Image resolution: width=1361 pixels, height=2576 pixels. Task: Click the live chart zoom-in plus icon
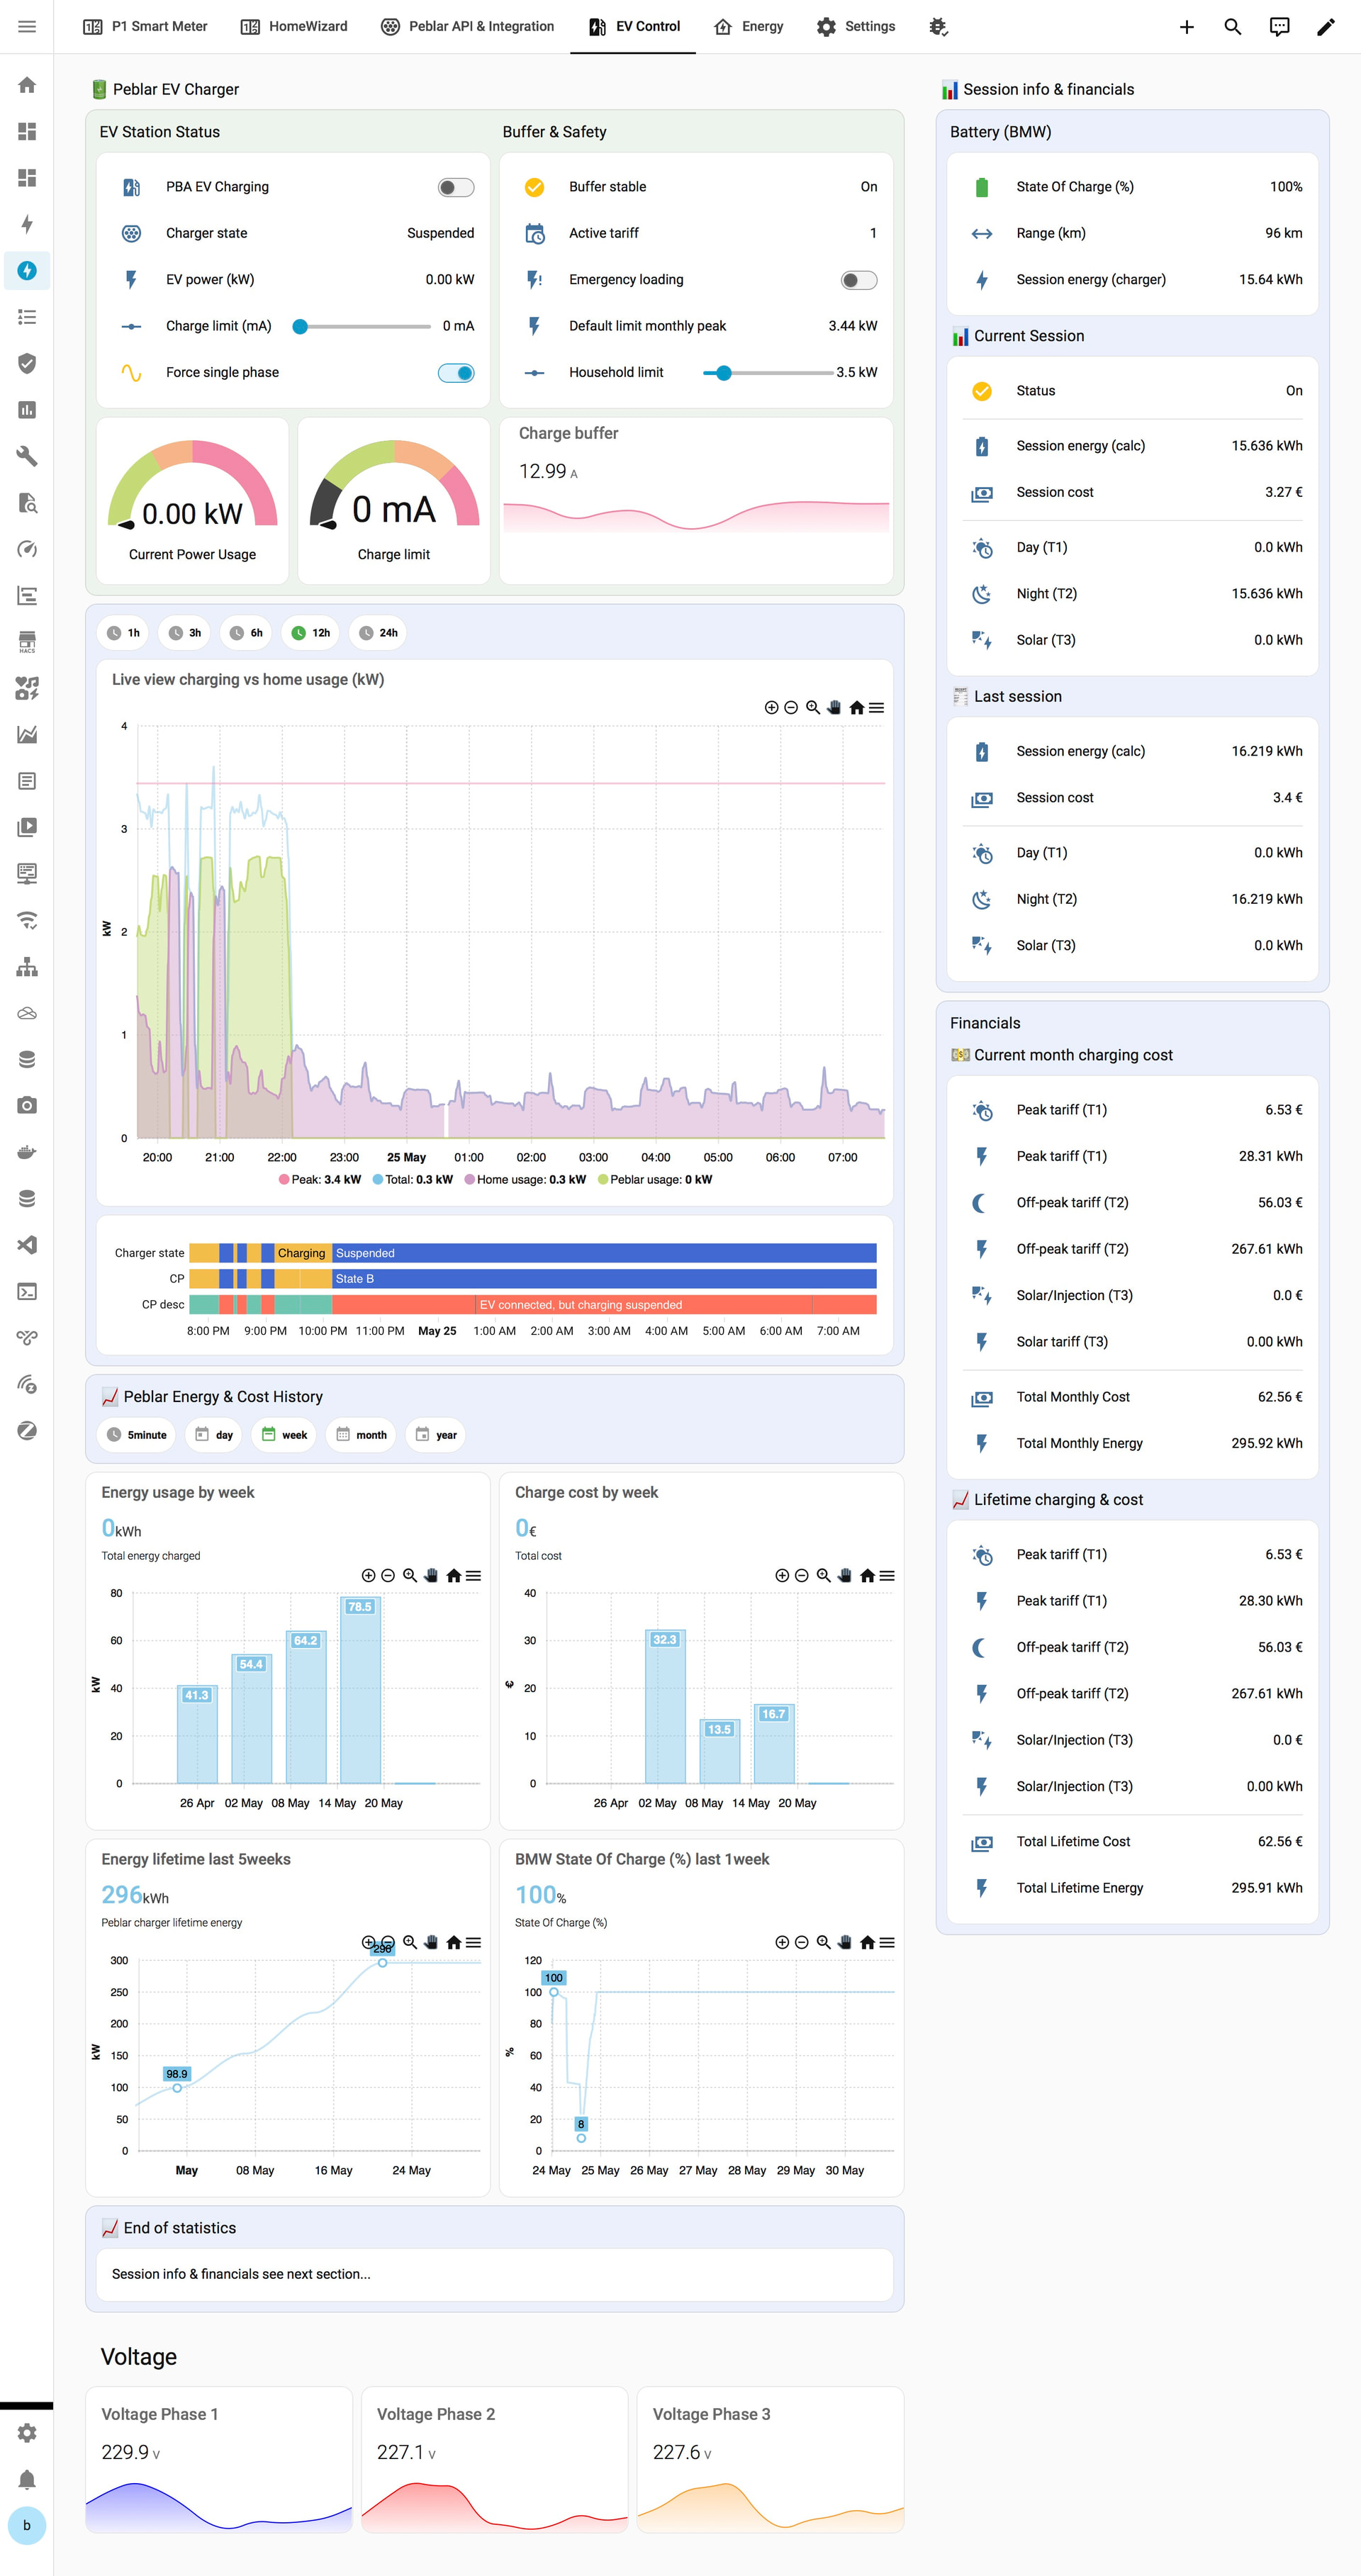click(771, 707)
